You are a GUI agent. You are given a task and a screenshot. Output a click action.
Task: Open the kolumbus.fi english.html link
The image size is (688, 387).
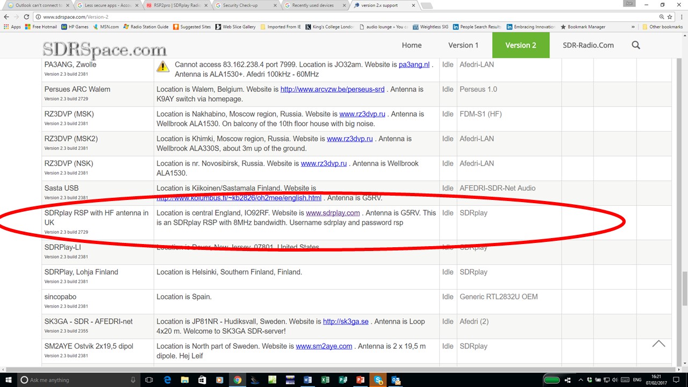coord(239,198)
